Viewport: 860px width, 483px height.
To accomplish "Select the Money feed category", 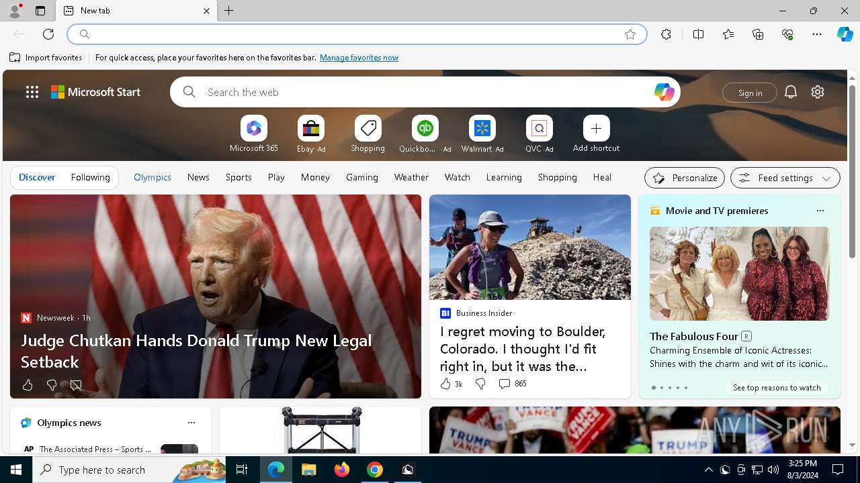I will 315,177.
